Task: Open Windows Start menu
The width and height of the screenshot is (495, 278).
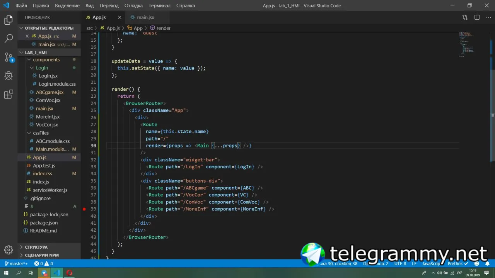Action: point(7,273)
